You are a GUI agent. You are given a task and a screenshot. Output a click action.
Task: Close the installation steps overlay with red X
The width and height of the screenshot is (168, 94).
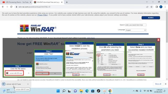159,40
